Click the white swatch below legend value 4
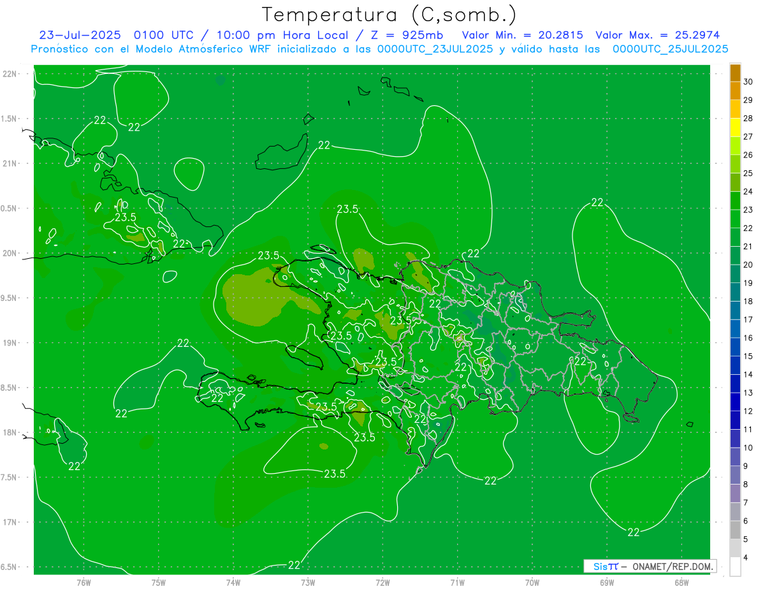 coord(735,567)
